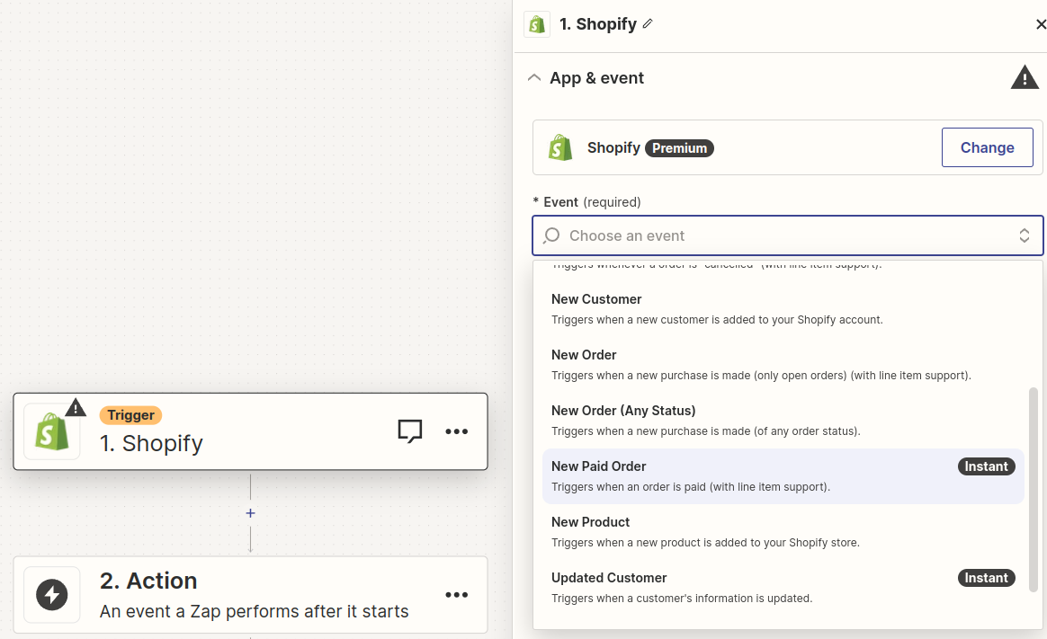Click the Trigger label badge

pyautogui.click(x=131, y=415)
